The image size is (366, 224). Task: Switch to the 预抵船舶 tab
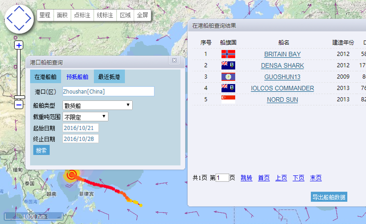(x=77, y=77)
